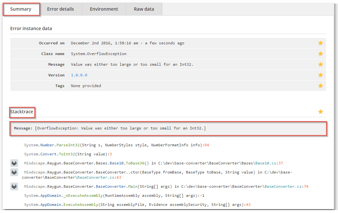338x213 pixels.
Task: Open the Environment tab
Action: pos(104,9)
